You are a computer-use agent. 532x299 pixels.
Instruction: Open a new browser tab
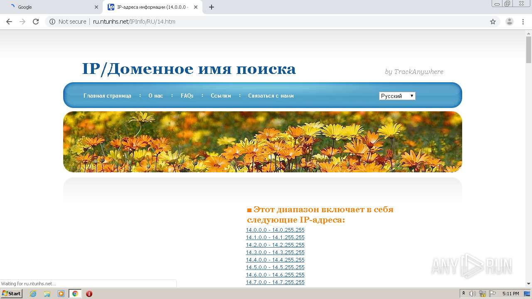(212, 7)
